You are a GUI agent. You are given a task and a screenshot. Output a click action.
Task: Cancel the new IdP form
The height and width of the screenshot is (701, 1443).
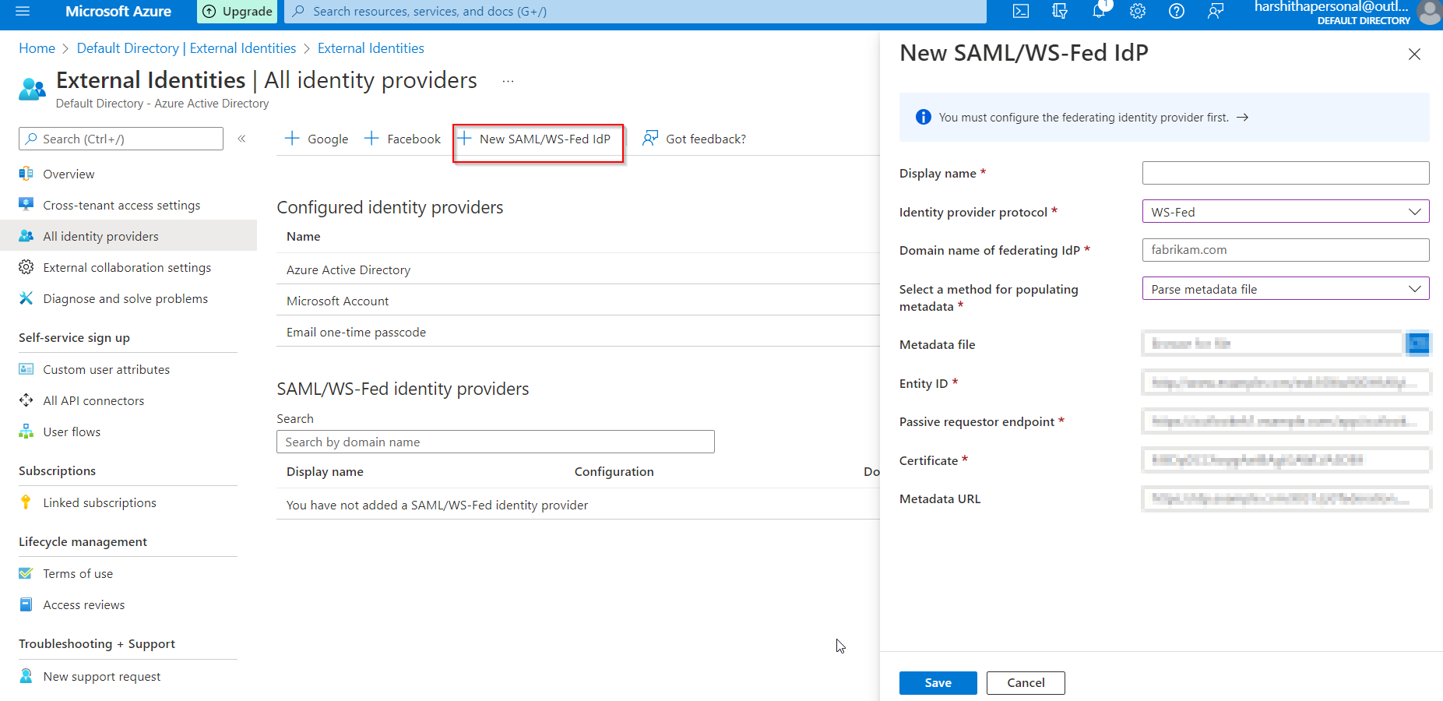[1026, 683]
